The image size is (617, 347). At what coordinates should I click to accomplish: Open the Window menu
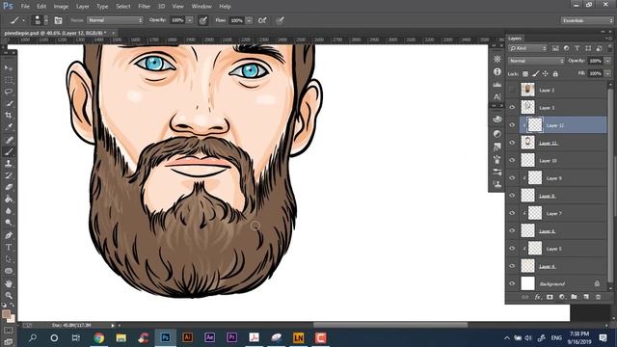(201, 7)
